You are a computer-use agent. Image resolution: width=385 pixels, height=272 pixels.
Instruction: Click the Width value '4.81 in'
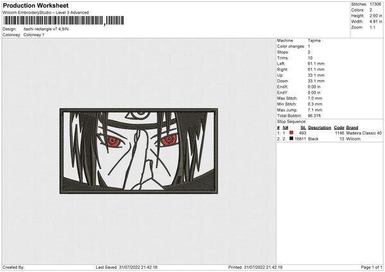pyautogui.click(x=375, y=22)
